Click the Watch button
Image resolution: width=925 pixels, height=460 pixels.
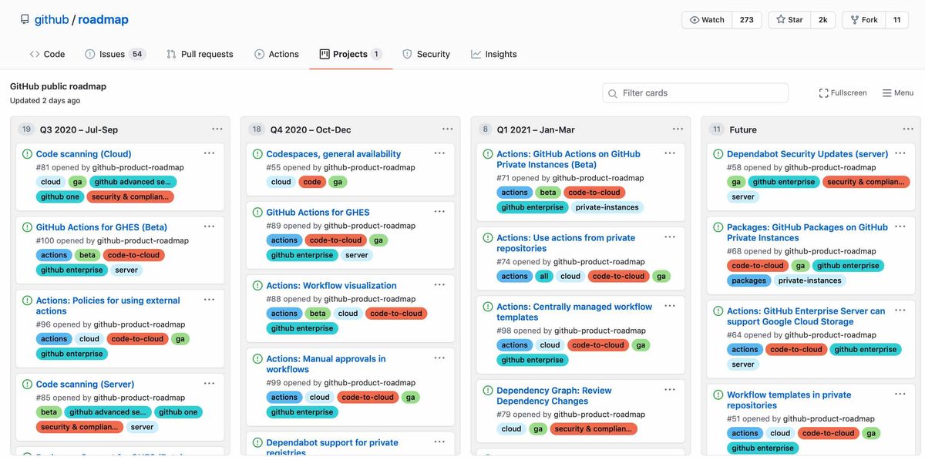pos(707,20)
